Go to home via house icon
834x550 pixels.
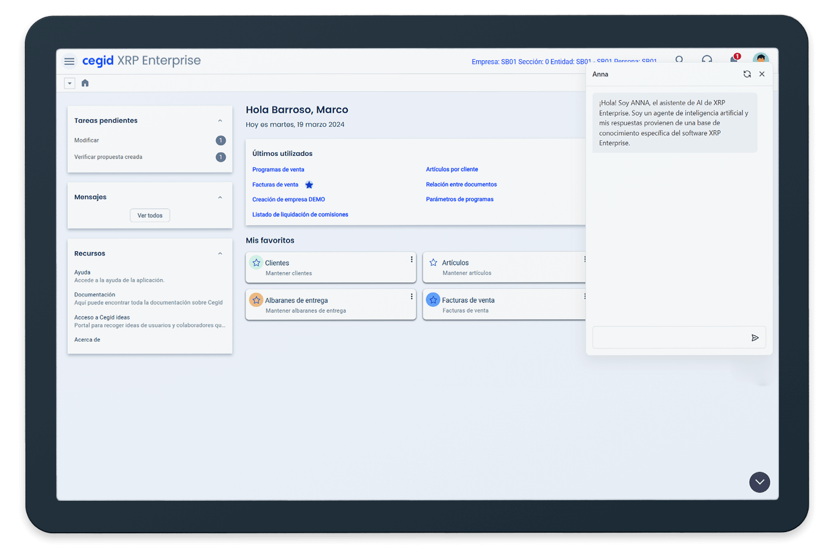pos(85,83)
